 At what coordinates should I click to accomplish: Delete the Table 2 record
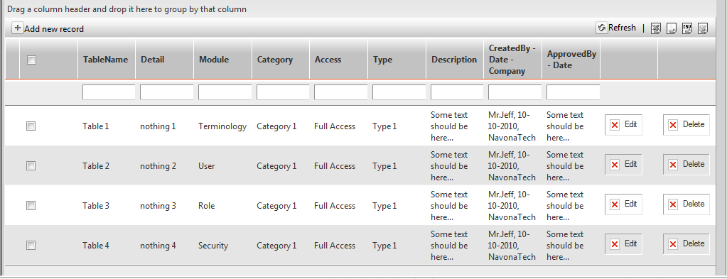[686, 165]
